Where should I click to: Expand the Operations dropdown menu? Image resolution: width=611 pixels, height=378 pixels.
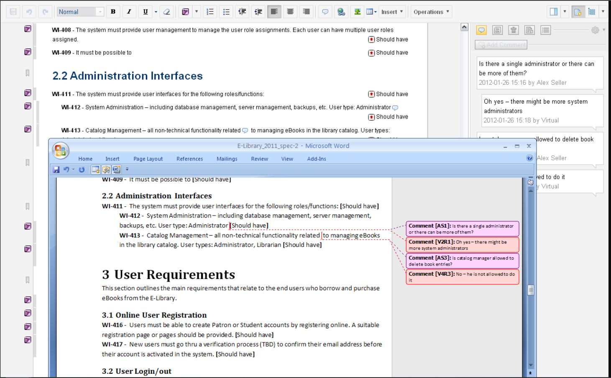point(431,12)
